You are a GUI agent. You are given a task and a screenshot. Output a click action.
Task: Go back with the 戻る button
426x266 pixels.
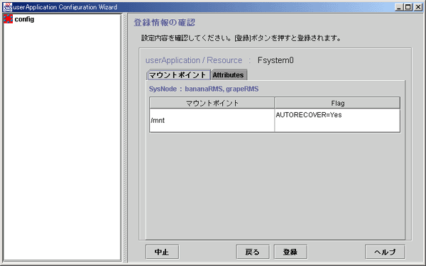pos(253,252)
